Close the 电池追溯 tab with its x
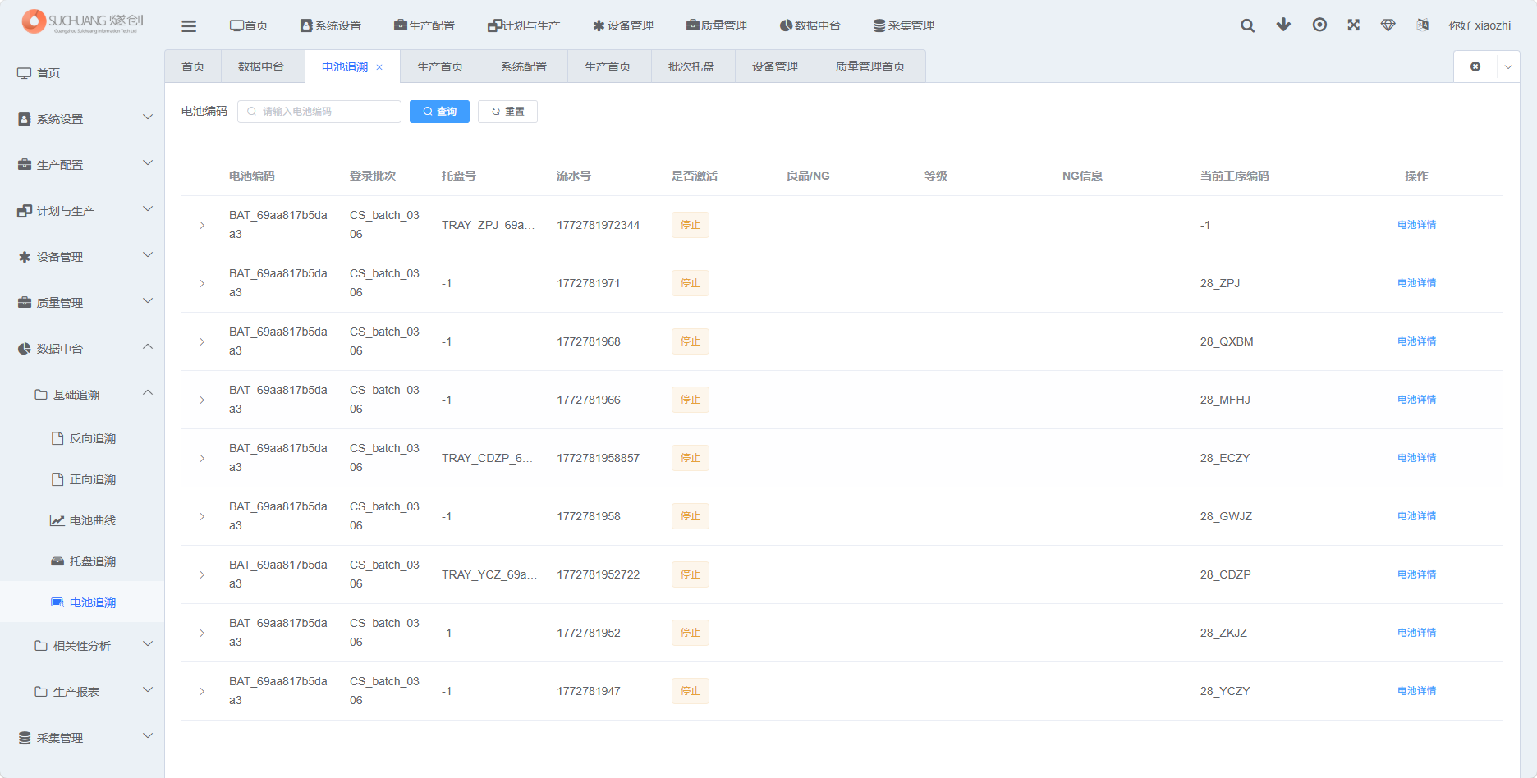This screenshot has height=778, width=1537. 379,67
